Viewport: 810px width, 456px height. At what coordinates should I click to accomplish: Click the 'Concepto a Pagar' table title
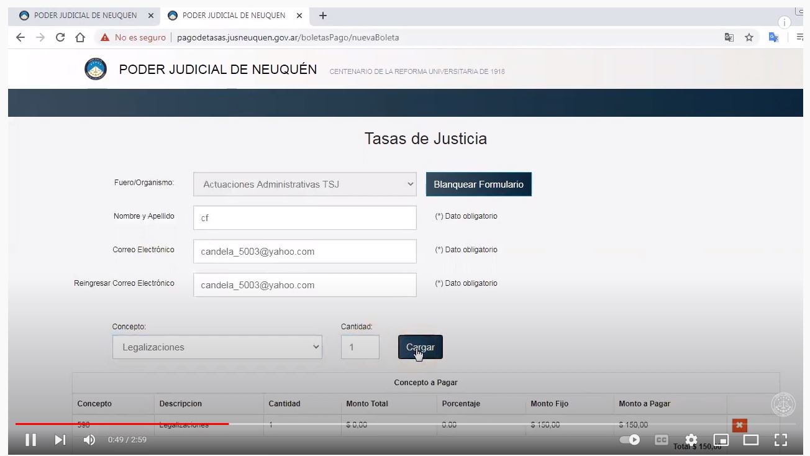[425, 383]
